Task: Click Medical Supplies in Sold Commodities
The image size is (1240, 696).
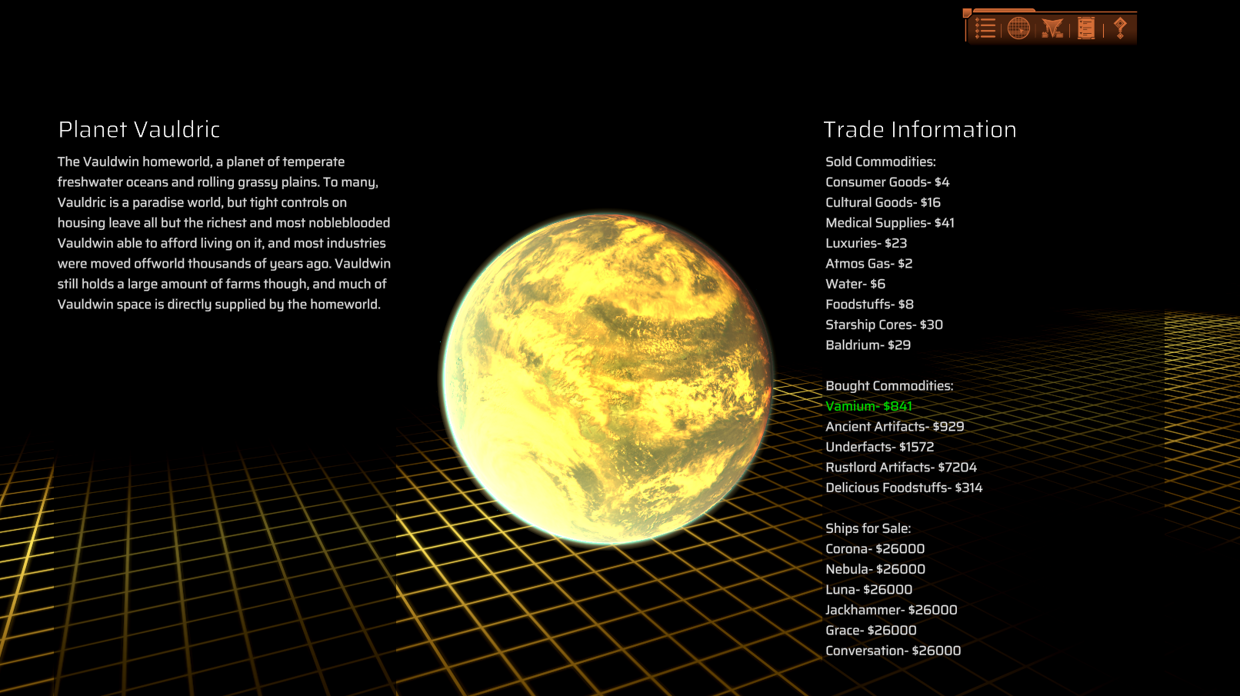Action: (x=889, y=223)
